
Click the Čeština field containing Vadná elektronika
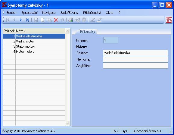pos(135,53)
